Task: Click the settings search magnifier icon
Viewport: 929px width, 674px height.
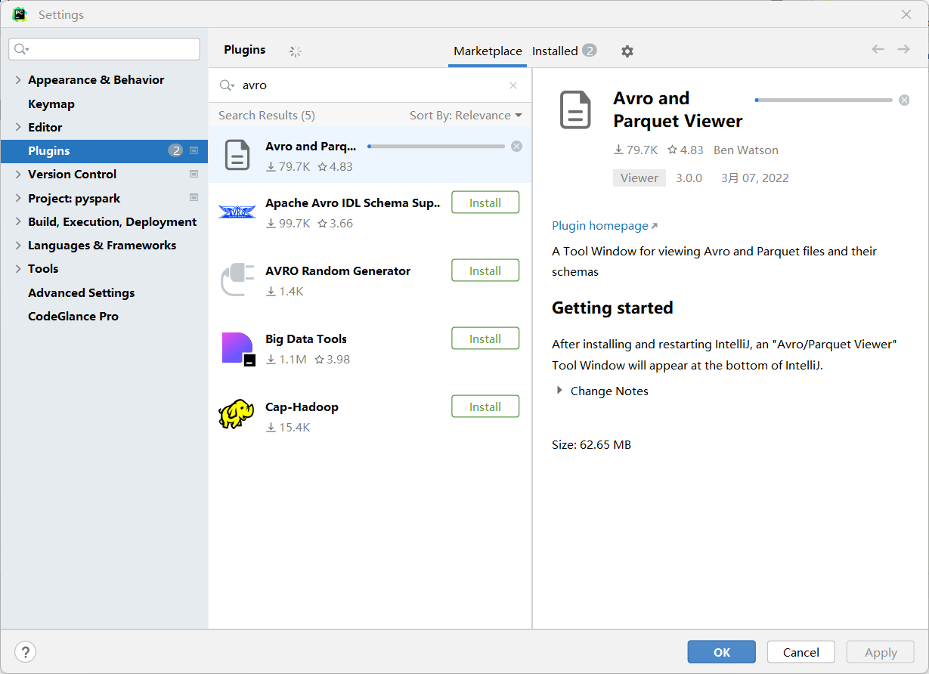Action: point(22,50)
